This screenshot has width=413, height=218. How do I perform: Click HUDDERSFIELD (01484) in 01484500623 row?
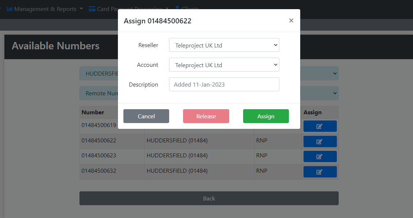(177, 156)
